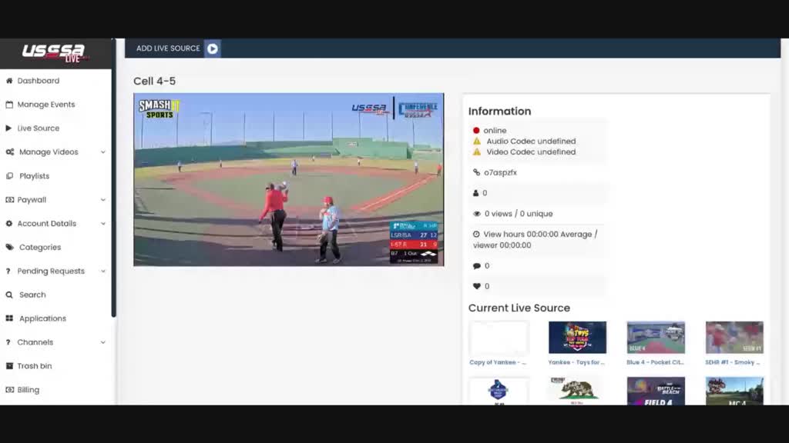789x443 pixels.
Task: Click the Playlists icon in sidebar
Action: [9, 176]
